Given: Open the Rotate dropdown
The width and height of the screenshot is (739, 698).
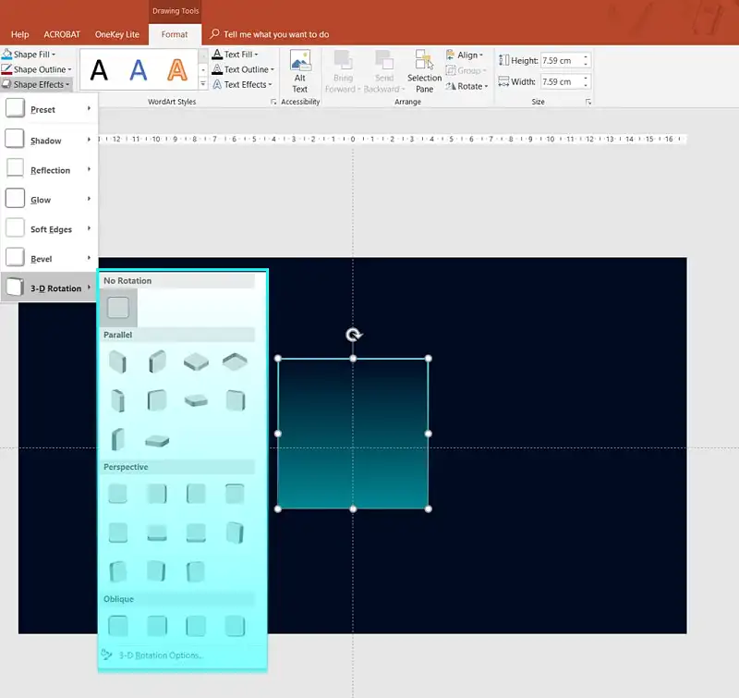Looking at the screenshot, I should click(x=466, y=86).
